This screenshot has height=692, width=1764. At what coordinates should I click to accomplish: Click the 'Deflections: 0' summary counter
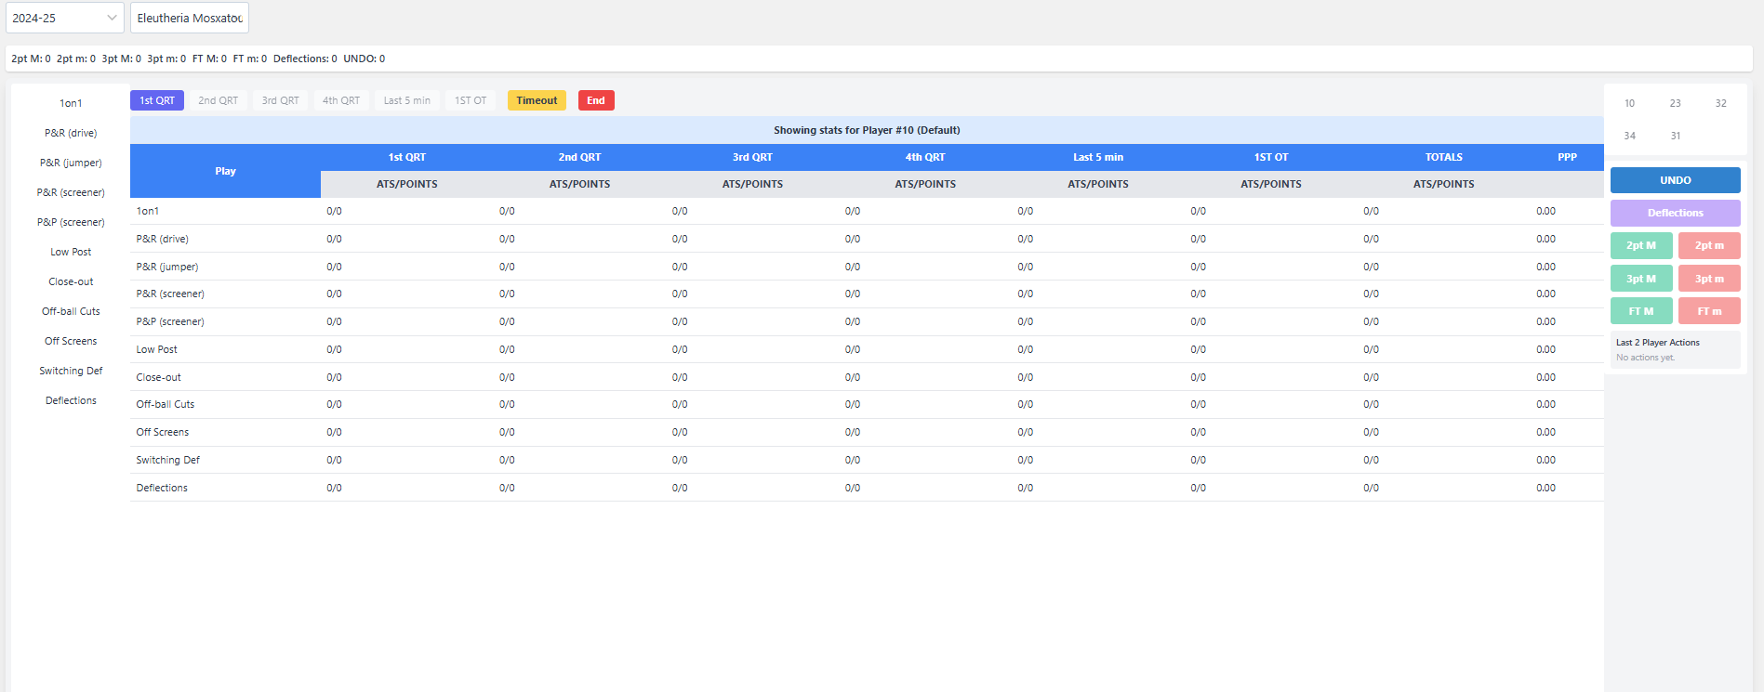pos(305,59)
